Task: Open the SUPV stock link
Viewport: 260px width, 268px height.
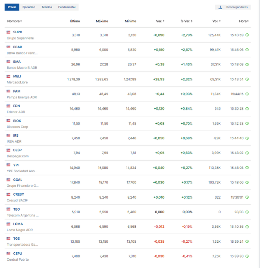Action: [18, 32]
